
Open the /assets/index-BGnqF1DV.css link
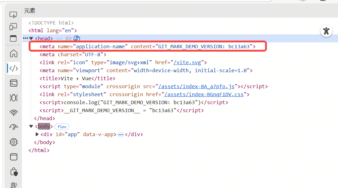(x=204, y=94)
